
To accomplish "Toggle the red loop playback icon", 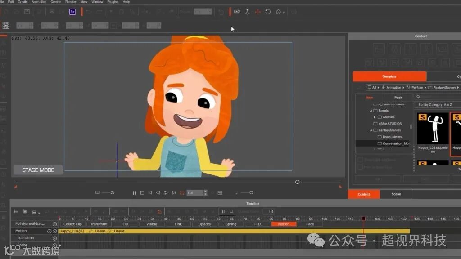I will tap(182, 193).
